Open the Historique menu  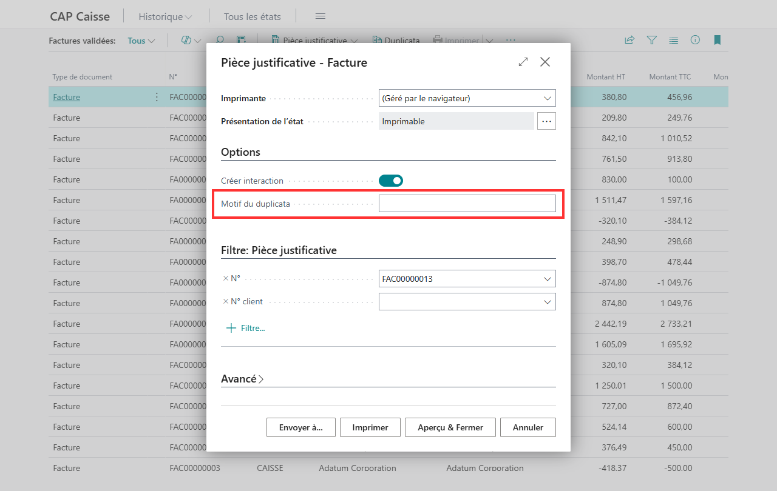(165, 16)
